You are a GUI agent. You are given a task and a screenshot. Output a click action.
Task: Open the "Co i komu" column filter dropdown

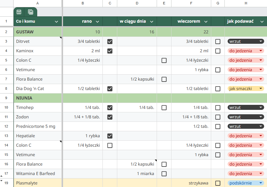point(56,22)
